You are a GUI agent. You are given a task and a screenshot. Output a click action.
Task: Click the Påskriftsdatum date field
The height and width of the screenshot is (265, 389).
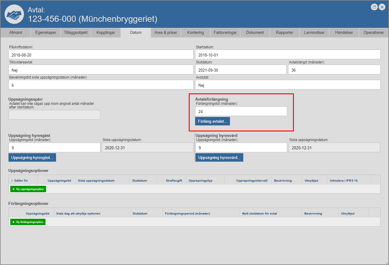click(101, 54)
